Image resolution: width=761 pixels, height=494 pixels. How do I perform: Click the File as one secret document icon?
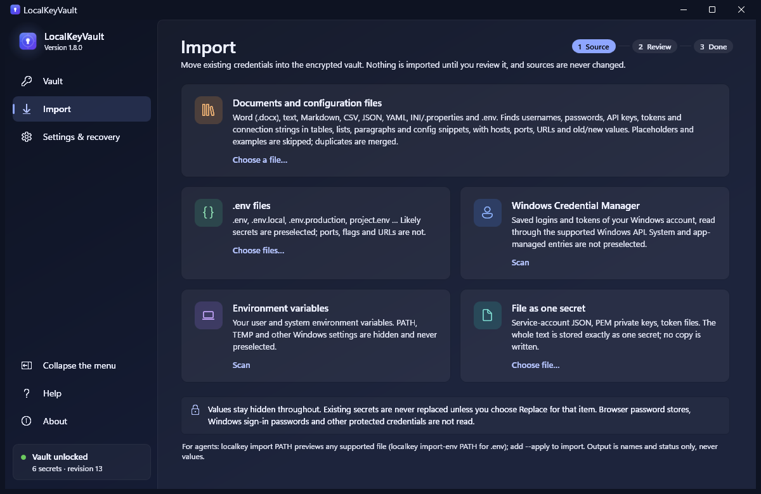point(488,315)
